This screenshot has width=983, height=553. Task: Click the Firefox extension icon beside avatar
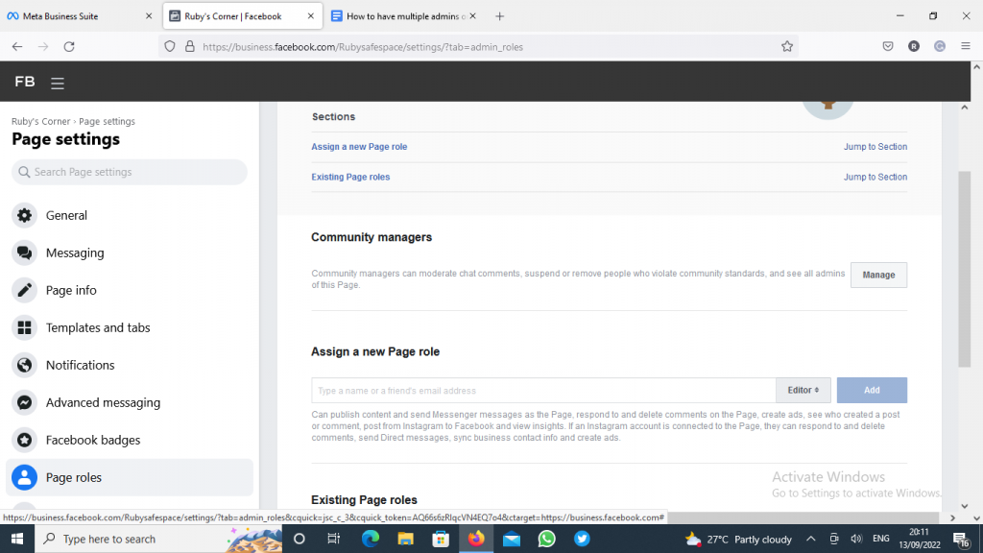pos(940,46)
